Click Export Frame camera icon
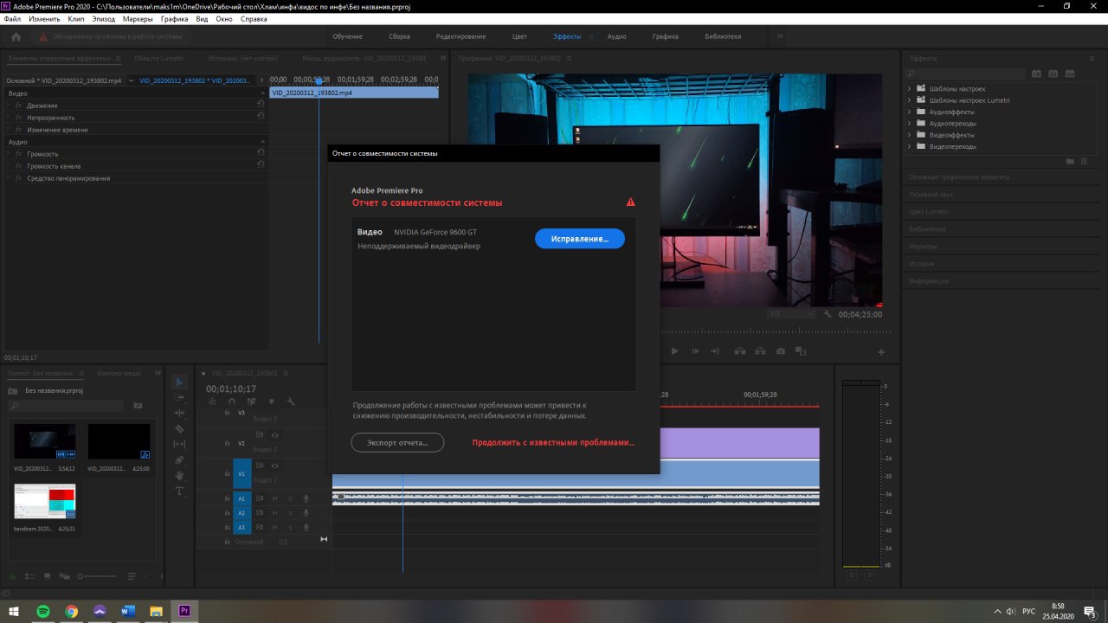This screenshot has width=1108, height=623. pyautogui.click(x=781, y=351)
